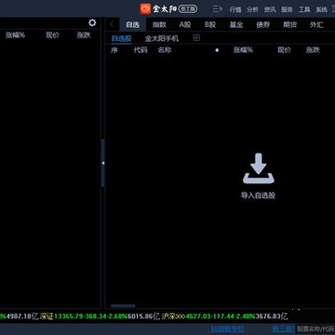
Task: Collapse the left panel with divider arrow
Action: click(102, 163)
